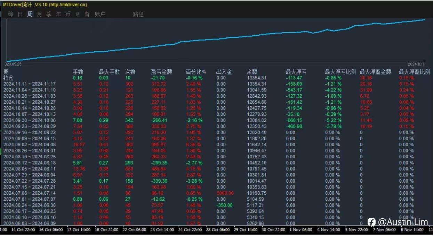Click the 手数 column header

pos(78,72)
